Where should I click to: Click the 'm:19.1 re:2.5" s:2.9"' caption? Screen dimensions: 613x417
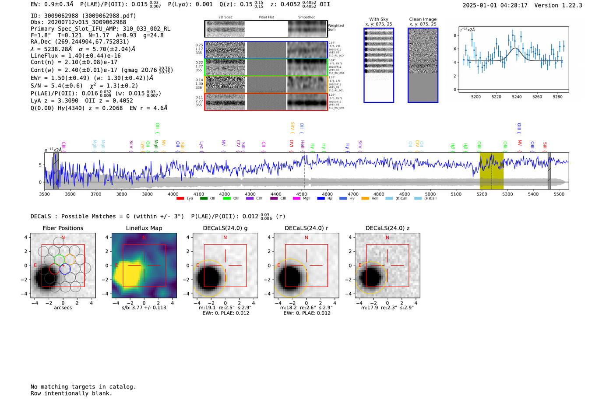click(x=225, y=308)
